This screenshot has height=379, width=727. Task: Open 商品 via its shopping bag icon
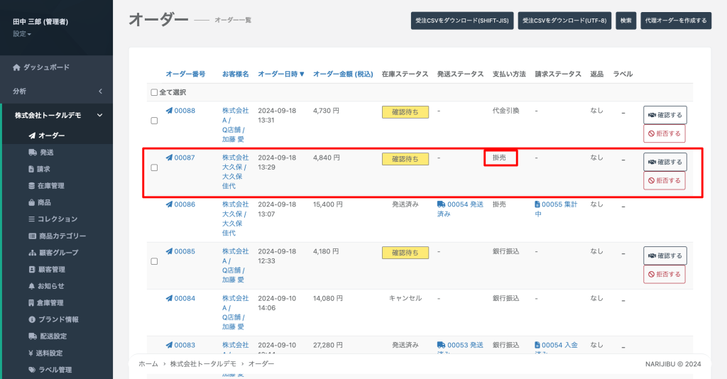click(x=31, y=202)
